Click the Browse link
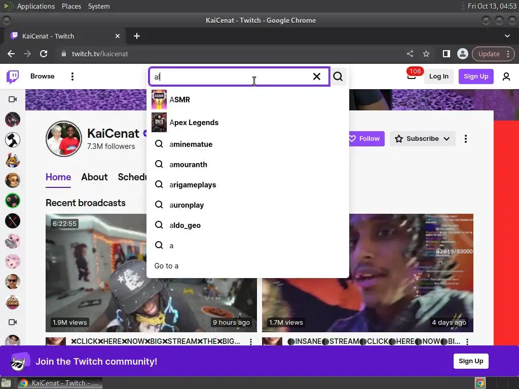Viewport: 519px width, 389px height. [43, 76]
